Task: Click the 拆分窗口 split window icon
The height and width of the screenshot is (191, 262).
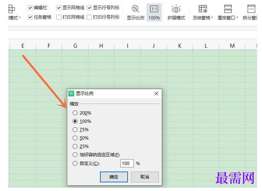Action: pos(251,9)
